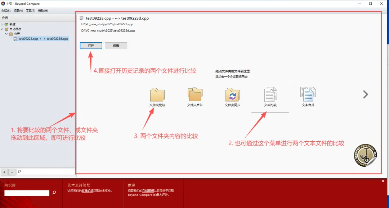The image size is (389, 208).
Task: Select test09223.cpp <--> test09223d.cpp session
Action: (41, 39)
